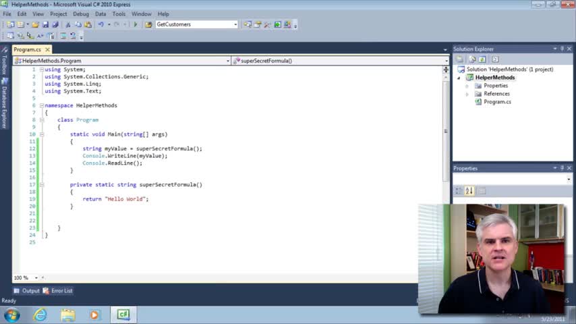Click the New Project toolbar icon
The width and height of the screenshot is (576, 324).
[11, 25]
